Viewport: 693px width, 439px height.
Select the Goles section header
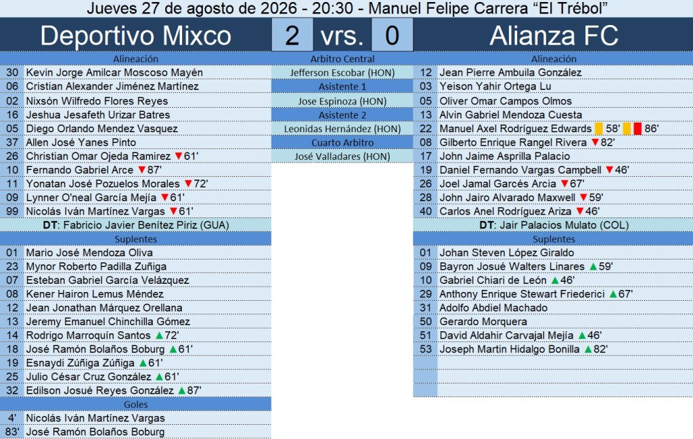point(135,404)
